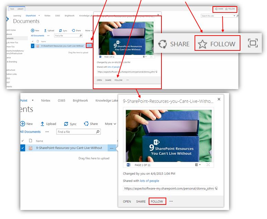Click the file type icon beside enlarged document name
This screenshot has width=267, height=219.
pyautogui.click(x=30, y=148)
